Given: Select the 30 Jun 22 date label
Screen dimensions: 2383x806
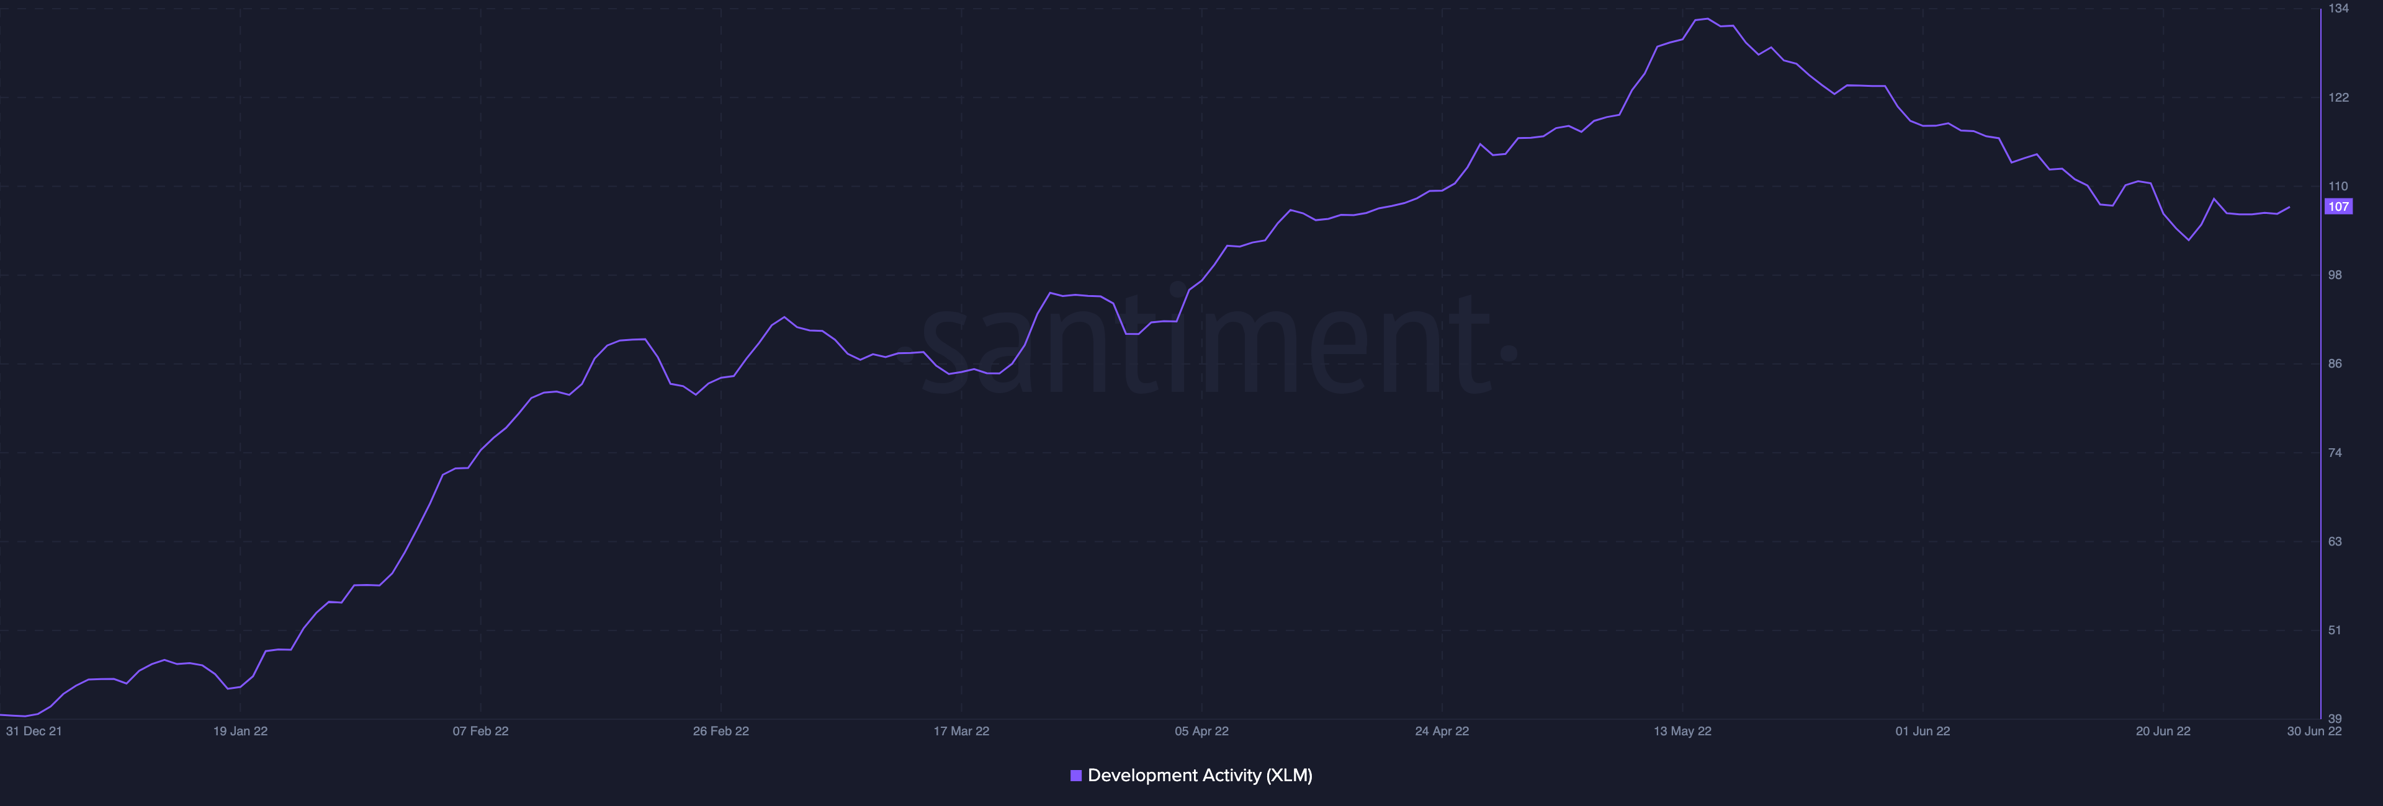Looking at the screenshot, I should point(2313,731).
